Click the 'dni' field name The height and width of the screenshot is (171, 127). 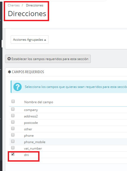pos(26,155)
